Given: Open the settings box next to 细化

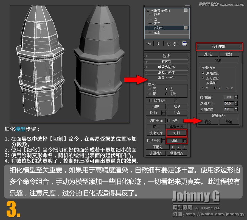Looking at the screenshot, I should [x=184, y=141].
